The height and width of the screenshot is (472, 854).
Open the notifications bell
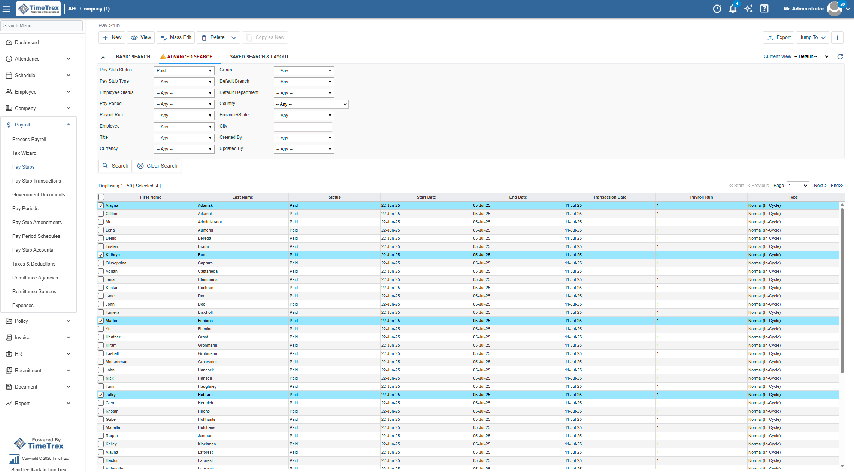tap(733, 8)
